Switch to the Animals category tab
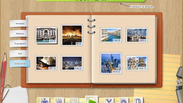The image size is (183, 103). tap(19, 24)
